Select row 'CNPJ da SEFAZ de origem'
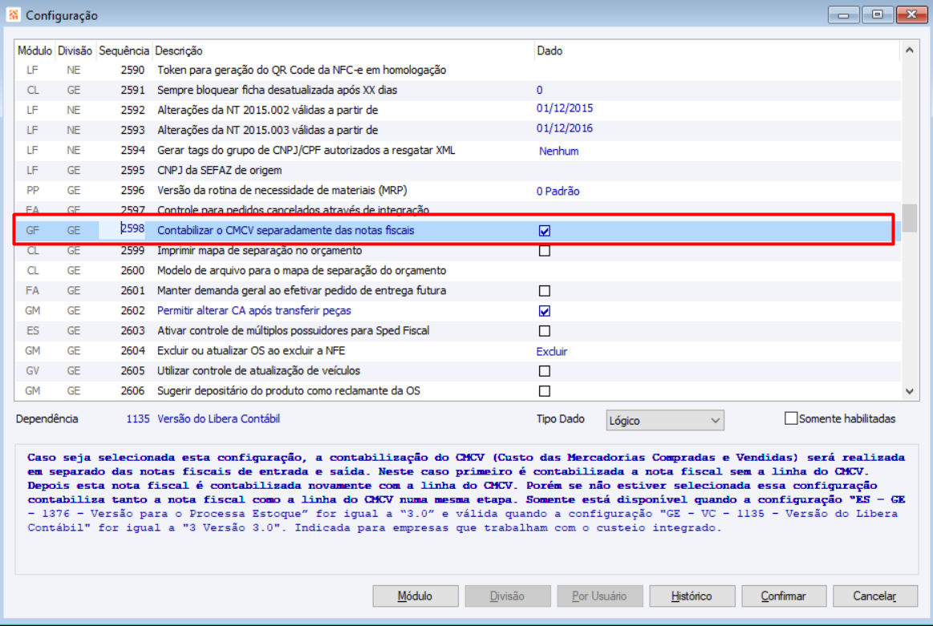933x626 pixels. coord(457,171)
